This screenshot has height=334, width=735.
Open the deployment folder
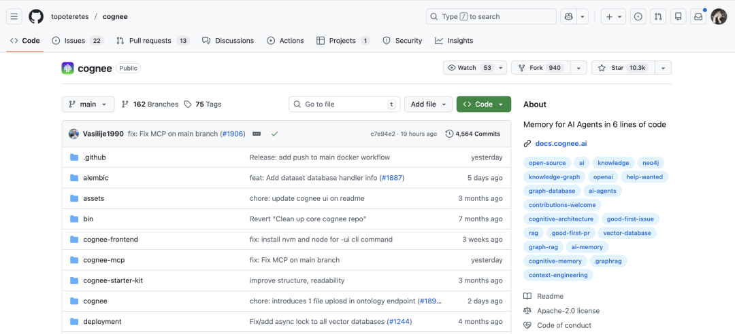(102, 322)
